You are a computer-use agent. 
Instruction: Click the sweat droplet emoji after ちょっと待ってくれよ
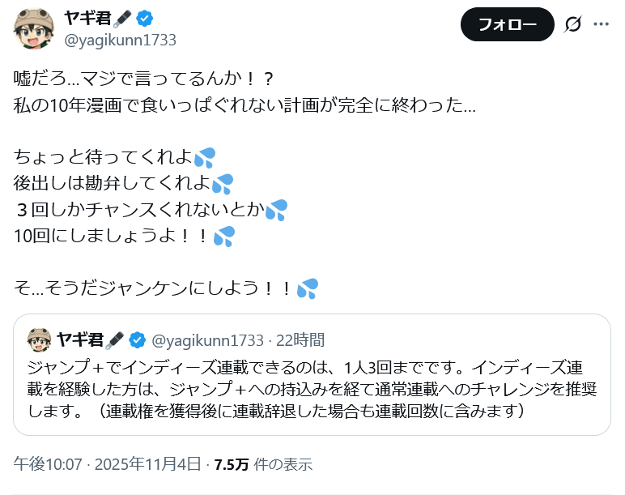pyautogui.click(x=205, y=157)
